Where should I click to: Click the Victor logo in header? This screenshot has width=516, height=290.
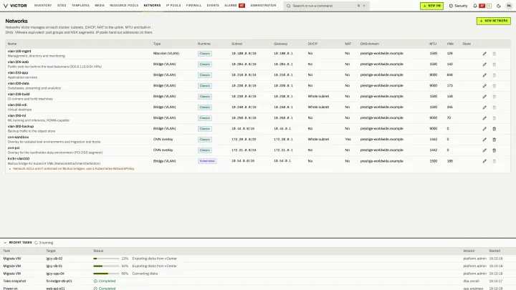point(15,6)
